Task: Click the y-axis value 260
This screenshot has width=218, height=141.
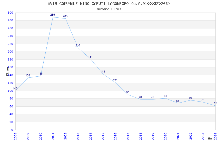Action: (10, 28)
